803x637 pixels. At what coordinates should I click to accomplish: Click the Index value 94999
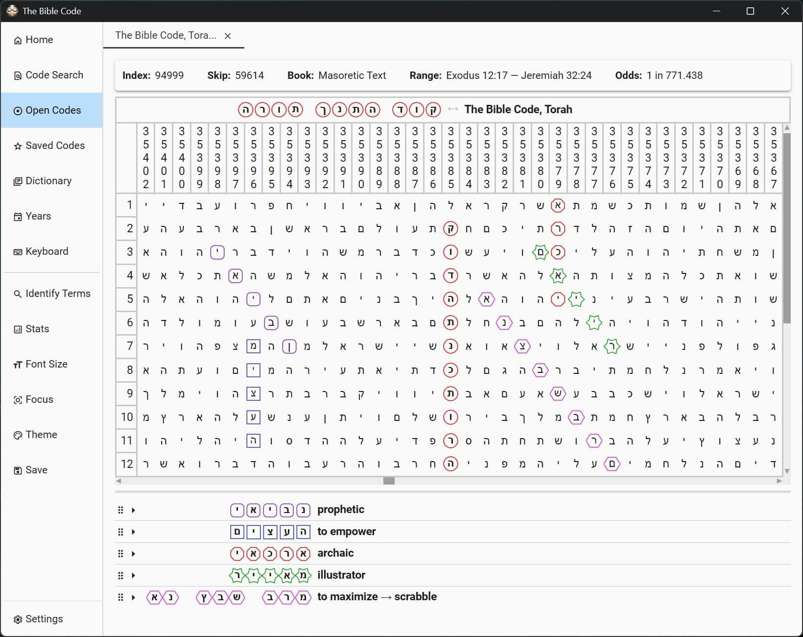(x=169, y=75)
